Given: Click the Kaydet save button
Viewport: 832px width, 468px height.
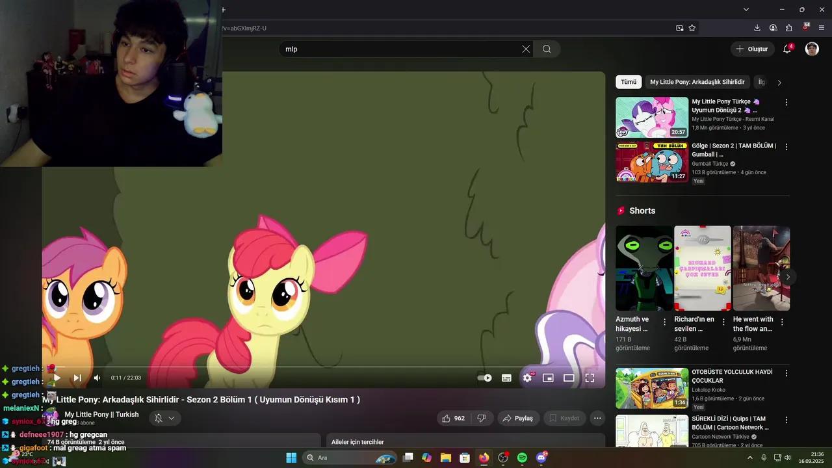Looking at the screenshot, I should [x=564, y=418].
